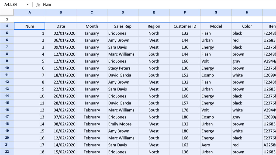276x155 pixels.
Task: Select the Num header cell
Action: [30, 26]
